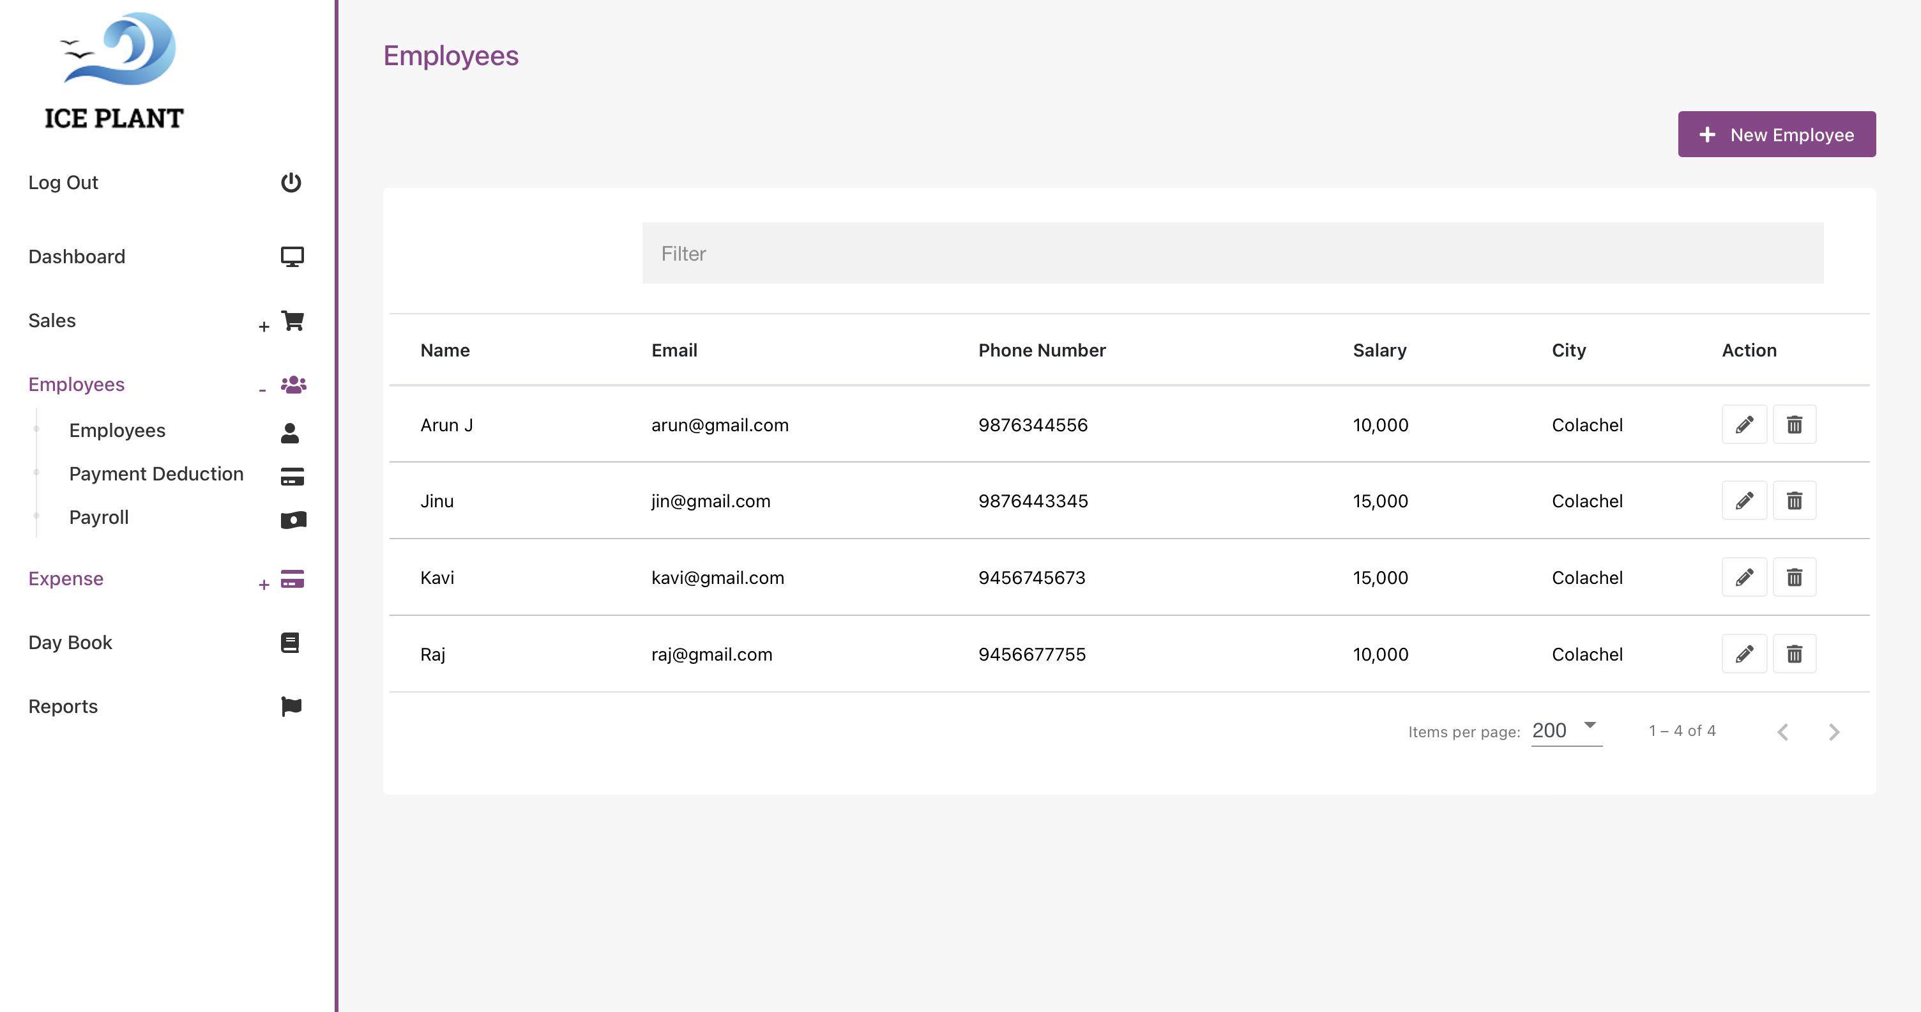Go to next page of employees
1921x1012 pixels.
(x=1834, y=732)
